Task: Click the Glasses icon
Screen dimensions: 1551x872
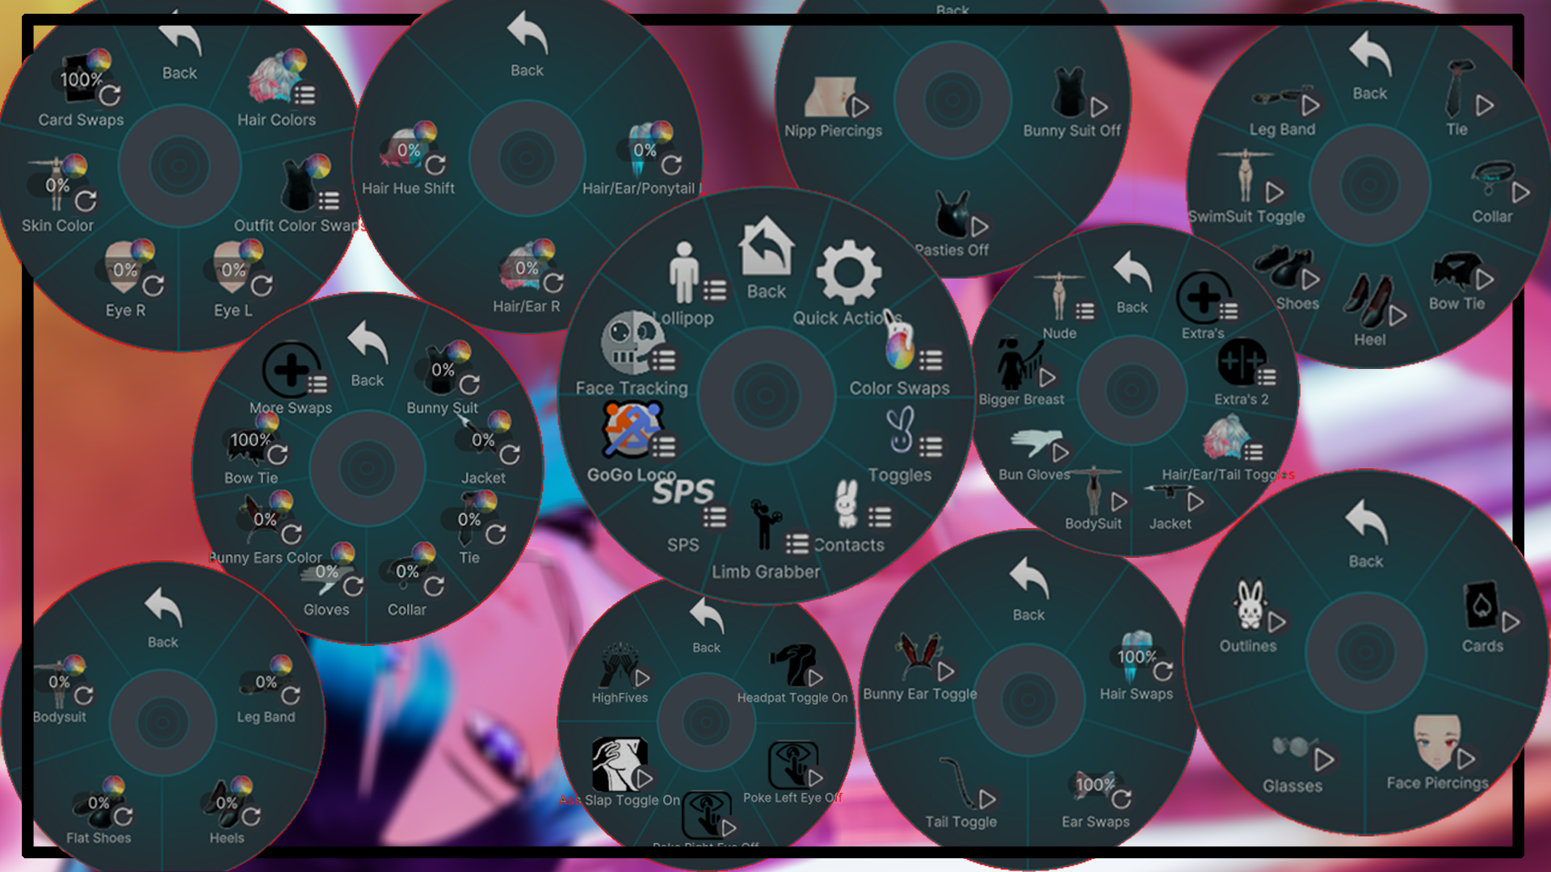Action: [1292, 746]
